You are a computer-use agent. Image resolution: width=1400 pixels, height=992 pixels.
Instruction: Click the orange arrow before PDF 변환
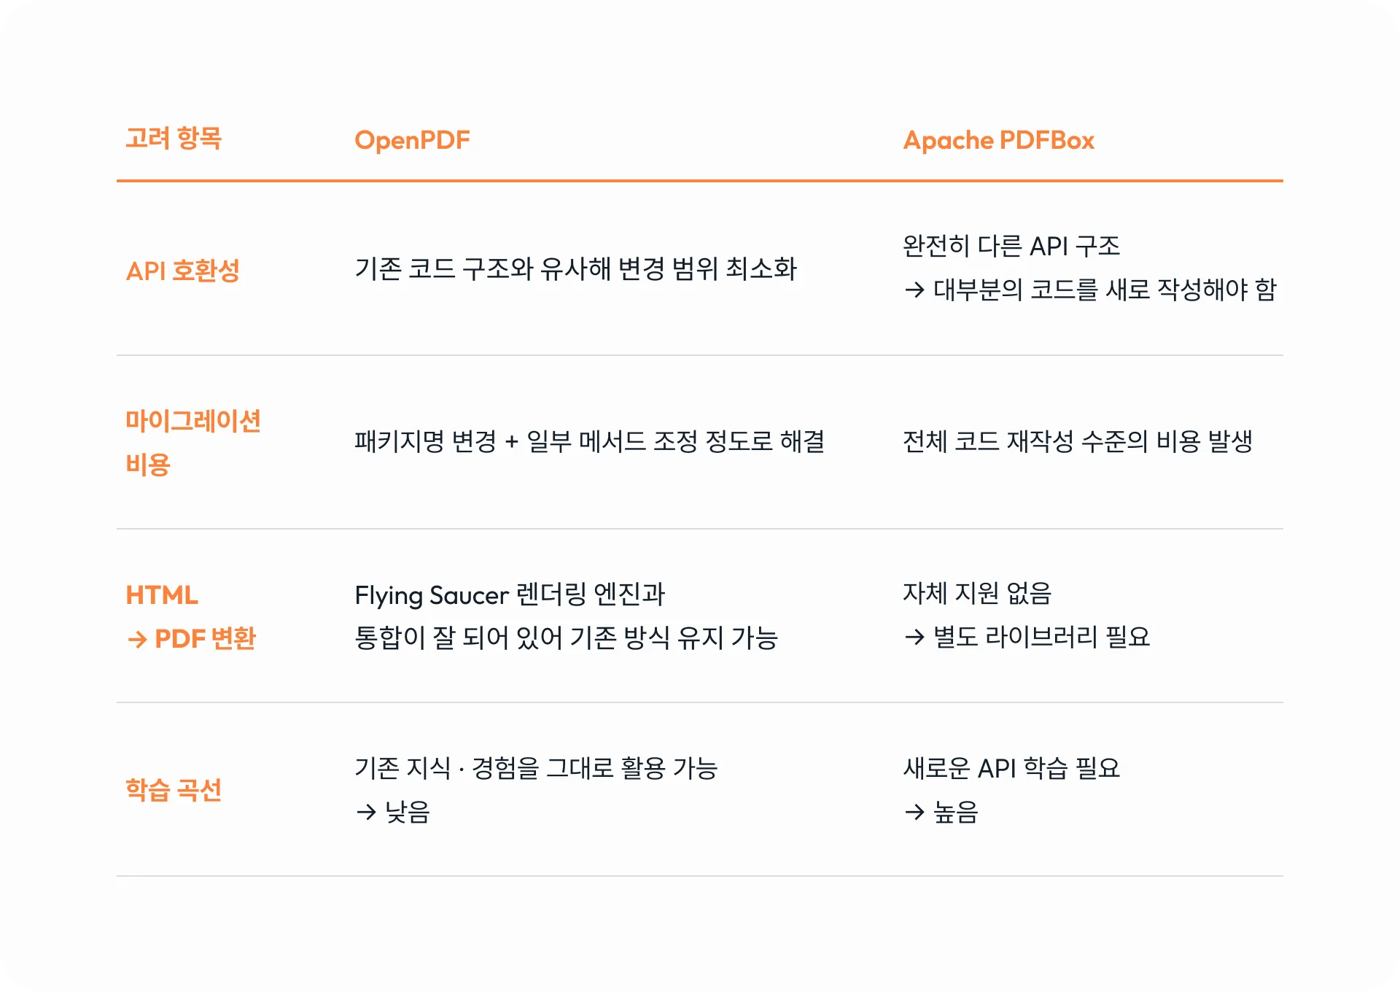tap(137, 640)
